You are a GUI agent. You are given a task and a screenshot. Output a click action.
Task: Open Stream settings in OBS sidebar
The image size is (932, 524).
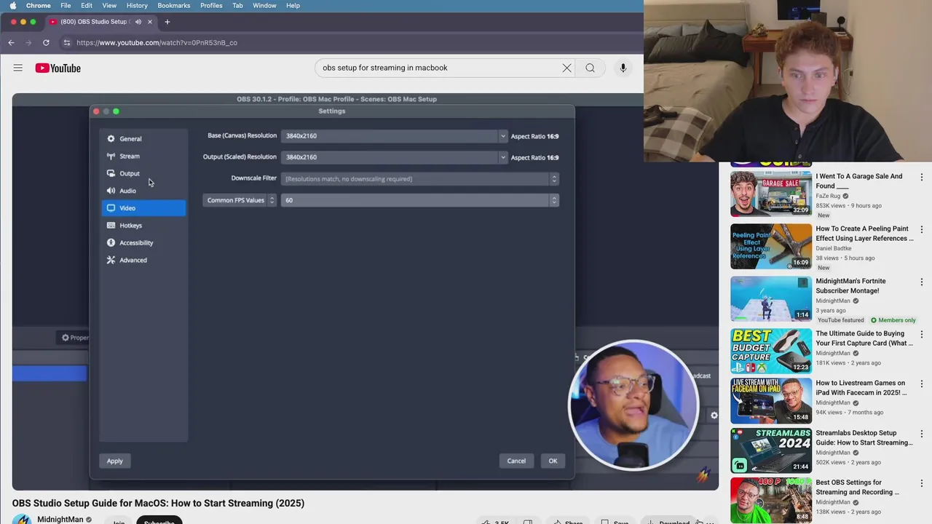pyautogui.click(x=143, y=156)
